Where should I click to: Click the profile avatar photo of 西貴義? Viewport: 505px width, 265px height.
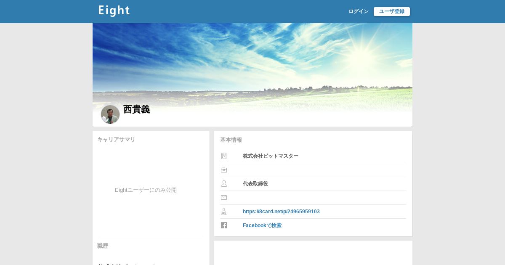click(110, 114)
